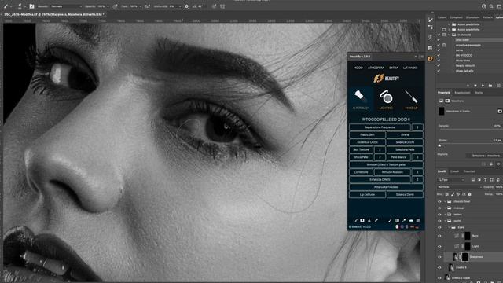Switch to the Tracciati tab
Screen dimensions: 503x283
click(469, 171)
